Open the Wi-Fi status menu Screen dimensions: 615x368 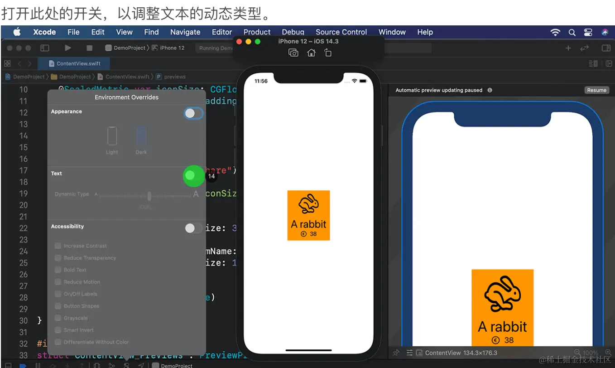pyautogui.click(x=555, y=32)
